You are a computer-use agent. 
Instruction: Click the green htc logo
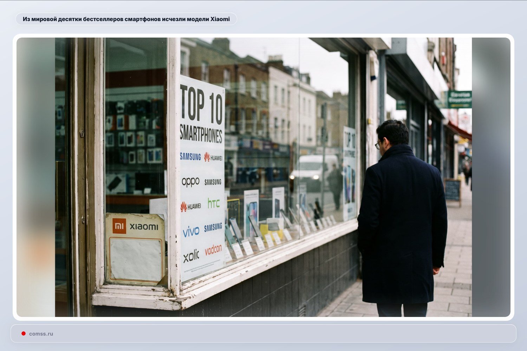(214, 203)
